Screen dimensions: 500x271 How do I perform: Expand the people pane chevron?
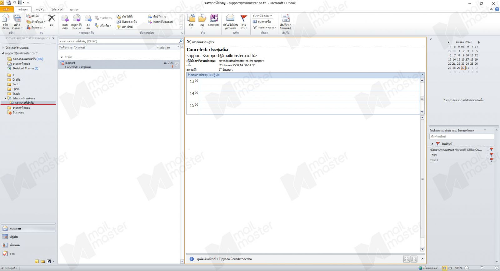[x=422, y=259]
